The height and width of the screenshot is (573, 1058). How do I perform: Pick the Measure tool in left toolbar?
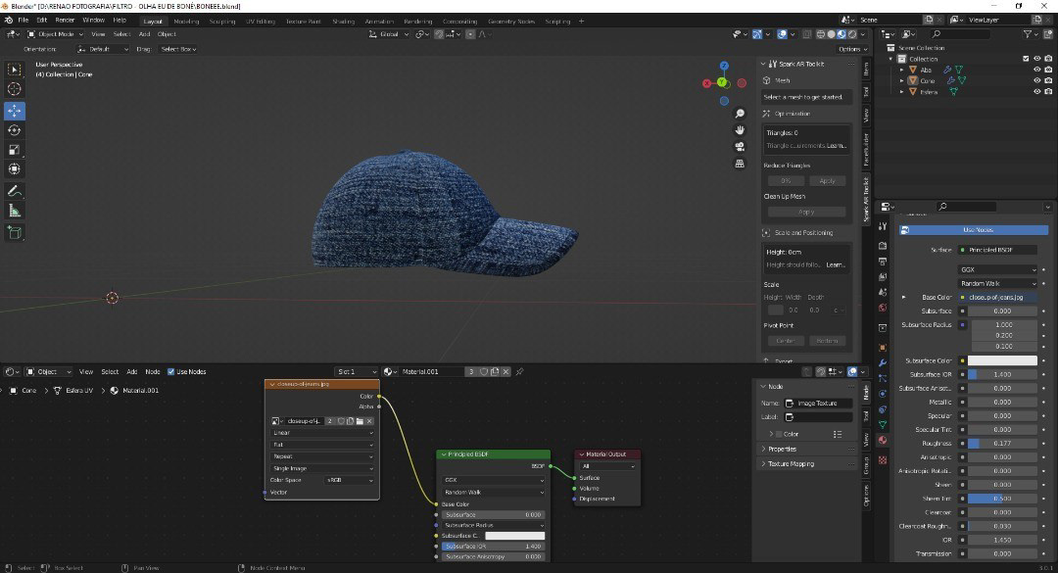[15, 211]
